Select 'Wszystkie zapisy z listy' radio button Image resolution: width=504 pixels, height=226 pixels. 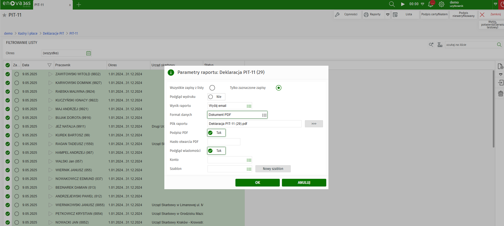[x=212, y=88]
